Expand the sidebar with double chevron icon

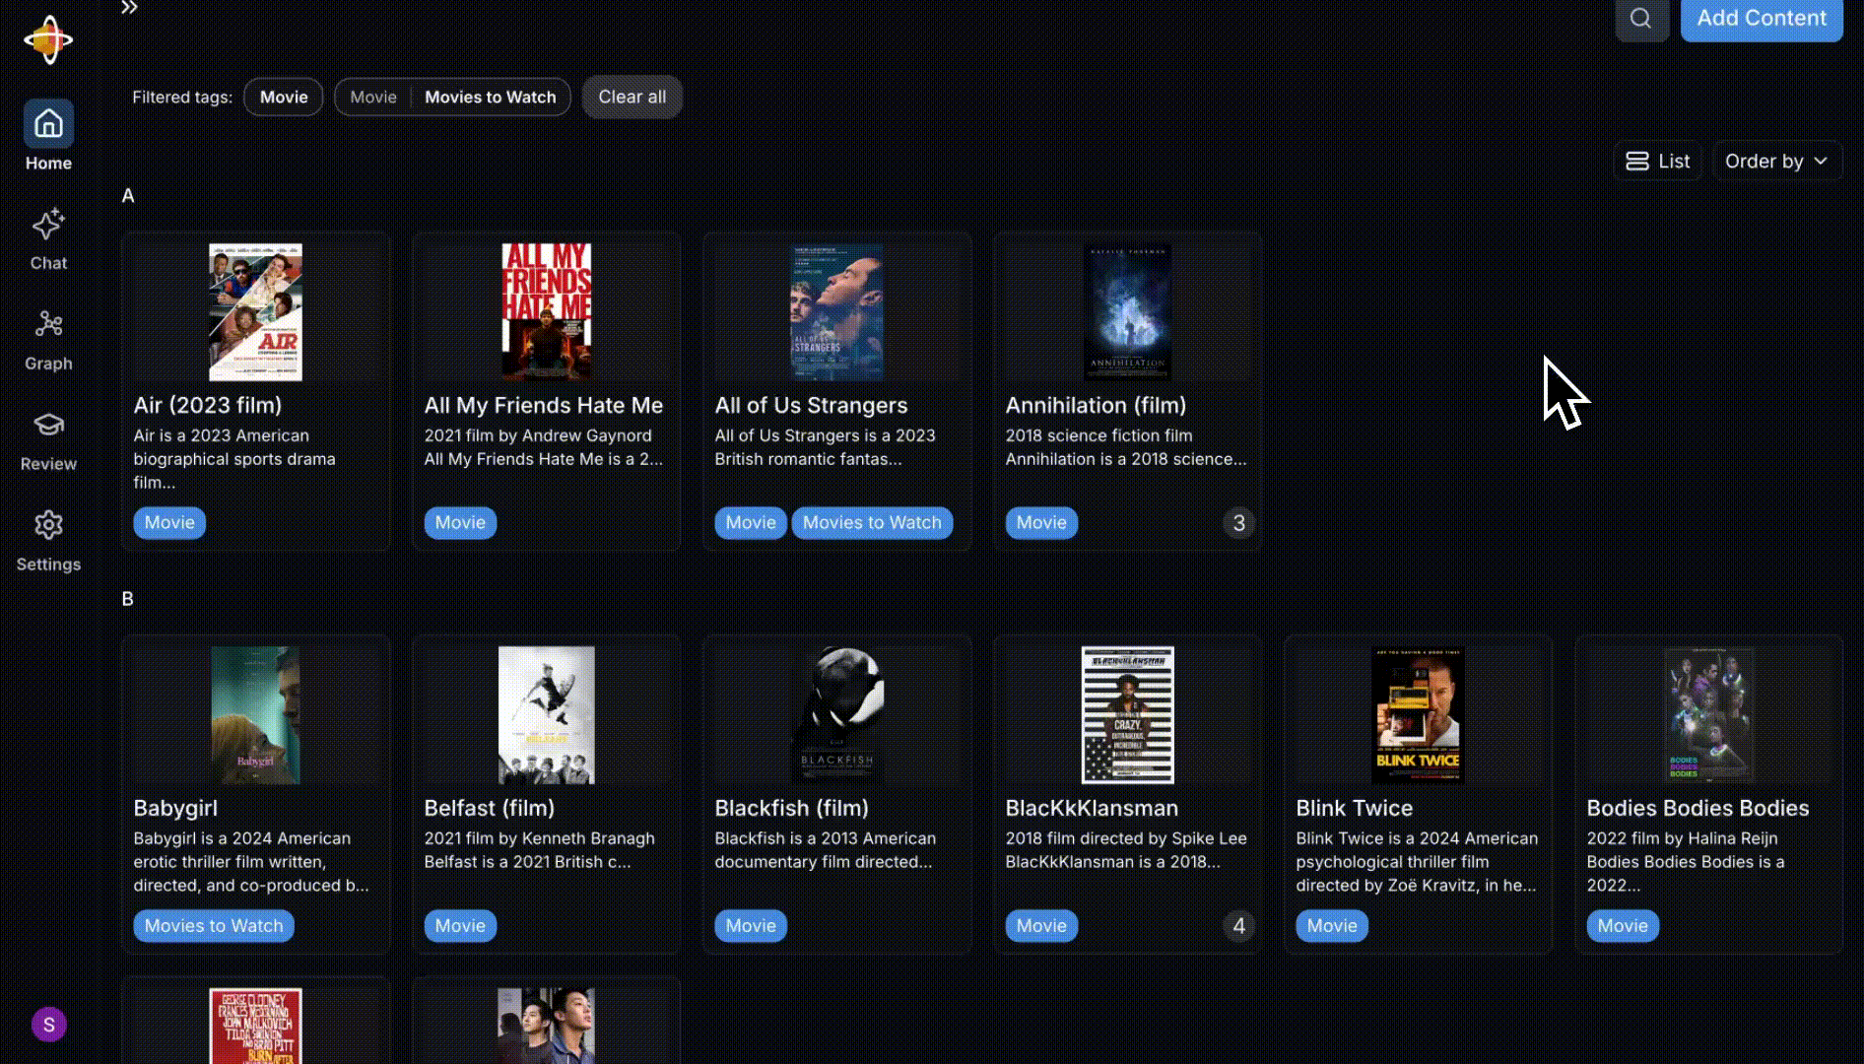129,8
